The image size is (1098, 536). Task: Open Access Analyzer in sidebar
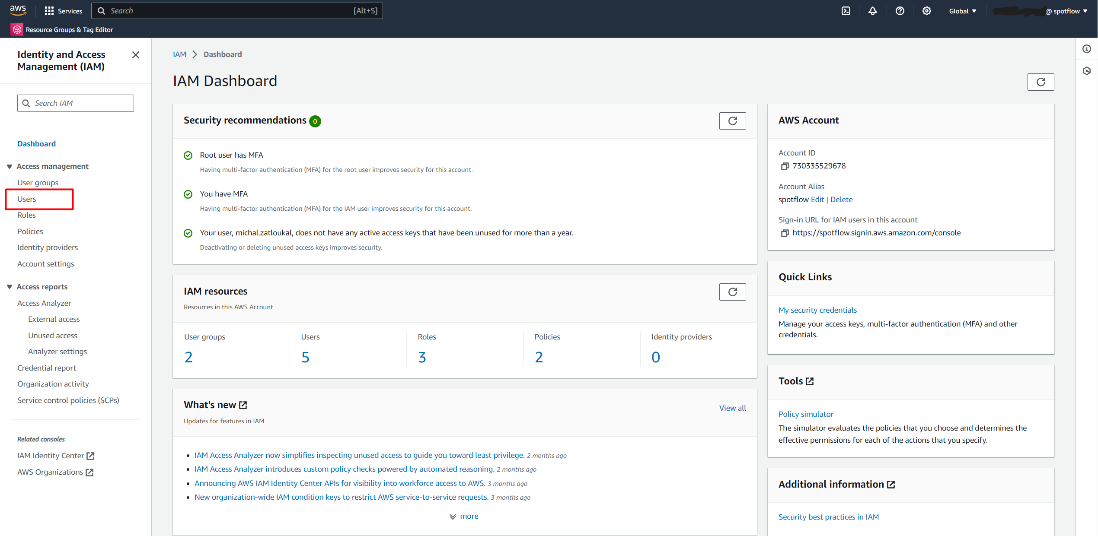click(x=44, y=303)
